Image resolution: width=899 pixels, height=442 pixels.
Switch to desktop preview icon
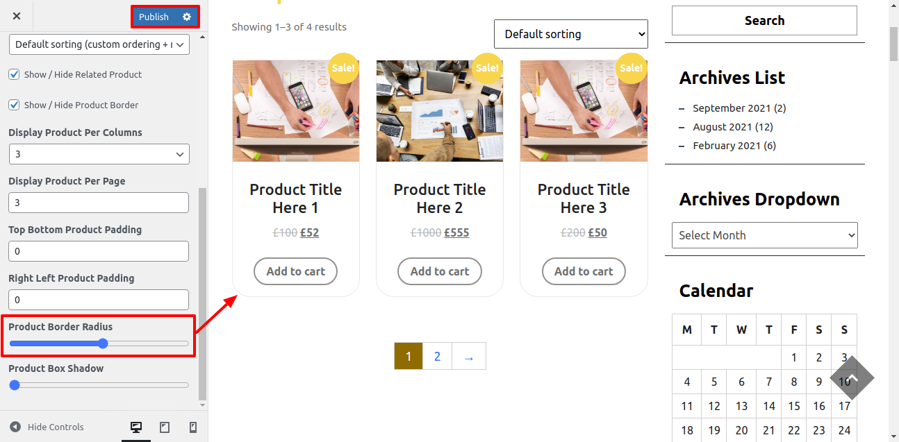click(x=136, y=427)
